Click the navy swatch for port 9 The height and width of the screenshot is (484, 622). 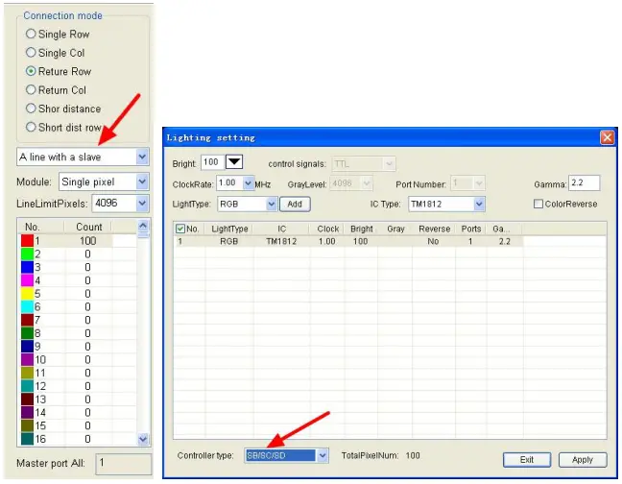pos(27,347)
